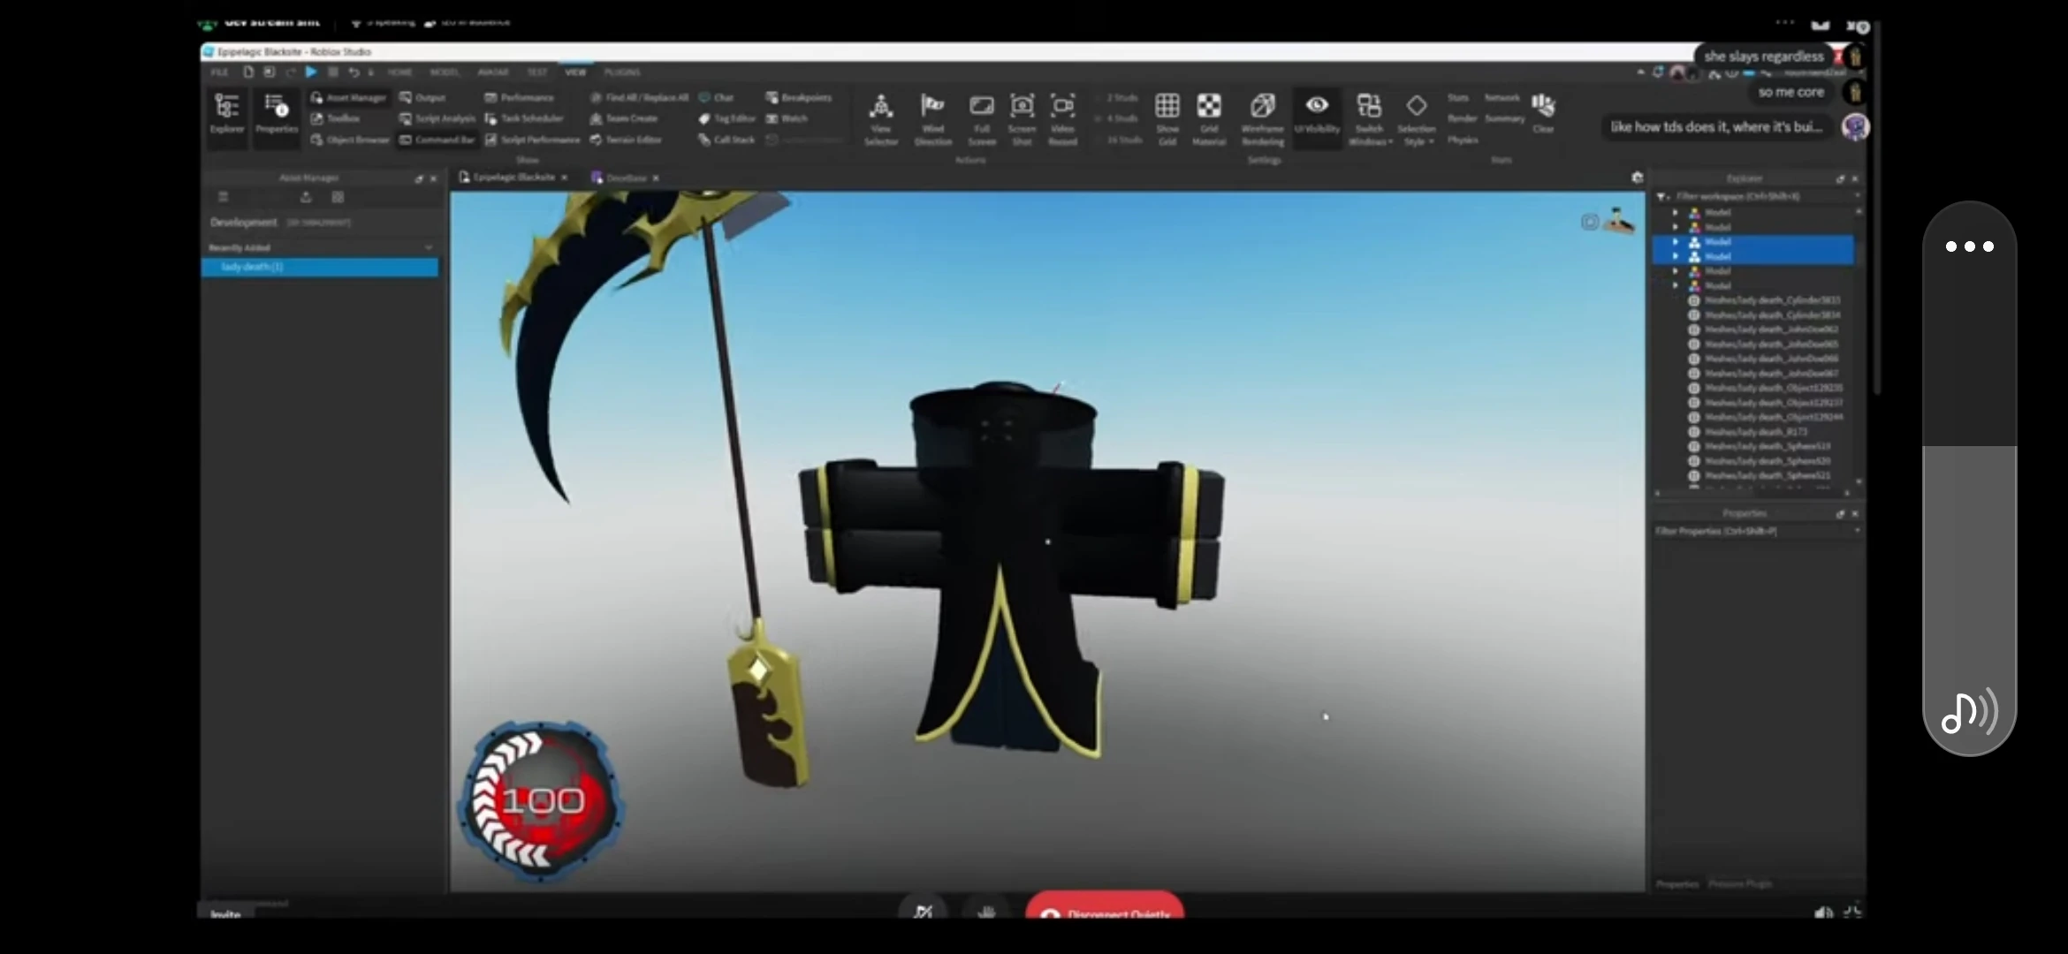Click the Disconnect Quietly button
2068x954 pixels.
point(1105,911)
